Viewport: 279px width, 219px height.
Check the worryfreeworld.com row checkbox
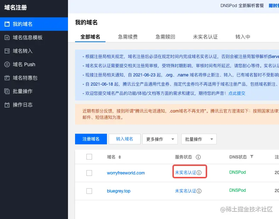pyautogui.click(x=89, y=173)
